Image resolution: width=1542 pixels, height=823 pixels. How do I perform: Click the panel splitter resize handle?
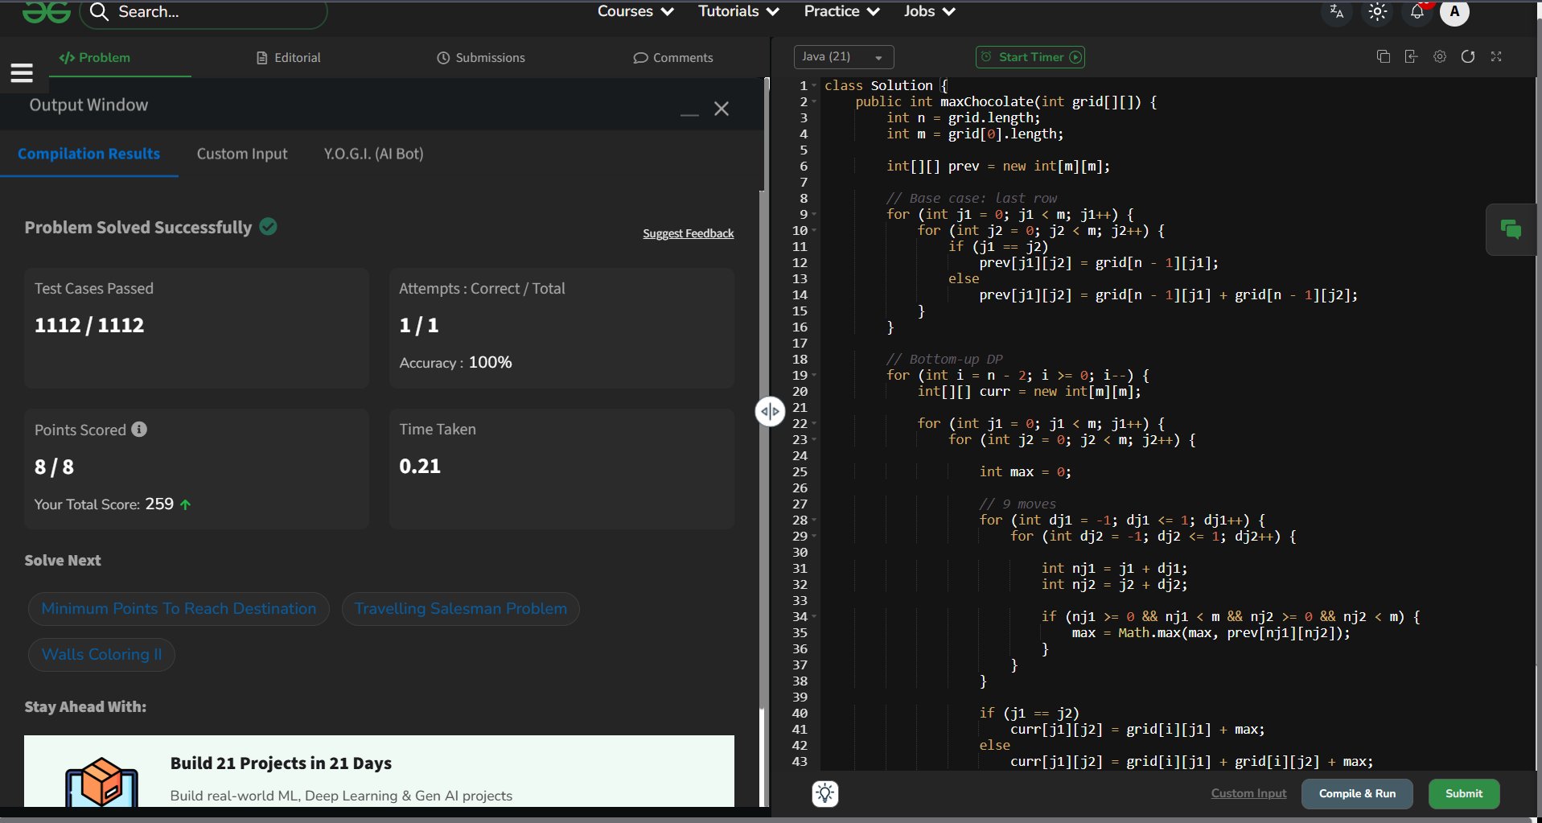tap(770, 412)
